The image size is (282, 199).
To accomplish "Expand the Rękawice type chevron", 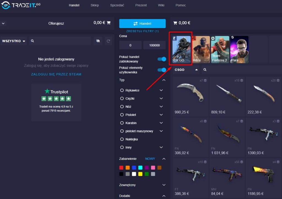I will (x=161, y=90).
